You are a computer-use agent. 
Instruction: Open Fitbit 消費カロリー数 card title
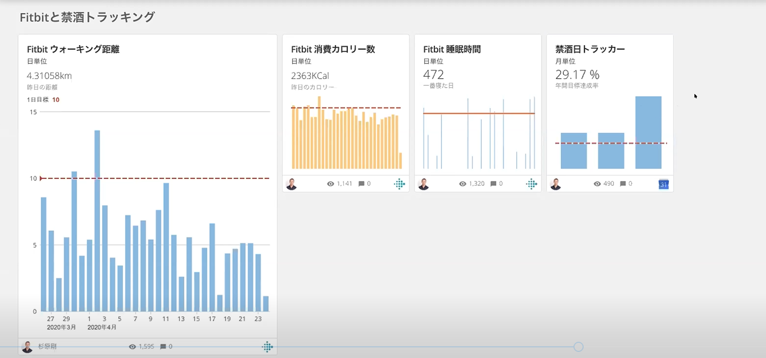(x=333, y=49)
